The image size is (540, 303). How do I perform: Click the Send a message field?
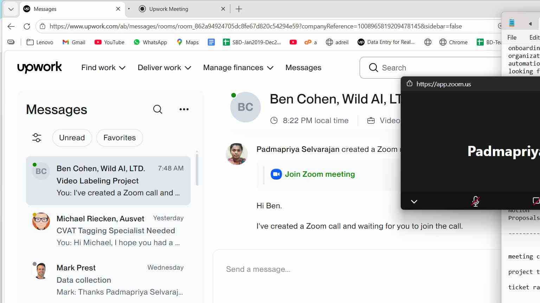(357, 269)
